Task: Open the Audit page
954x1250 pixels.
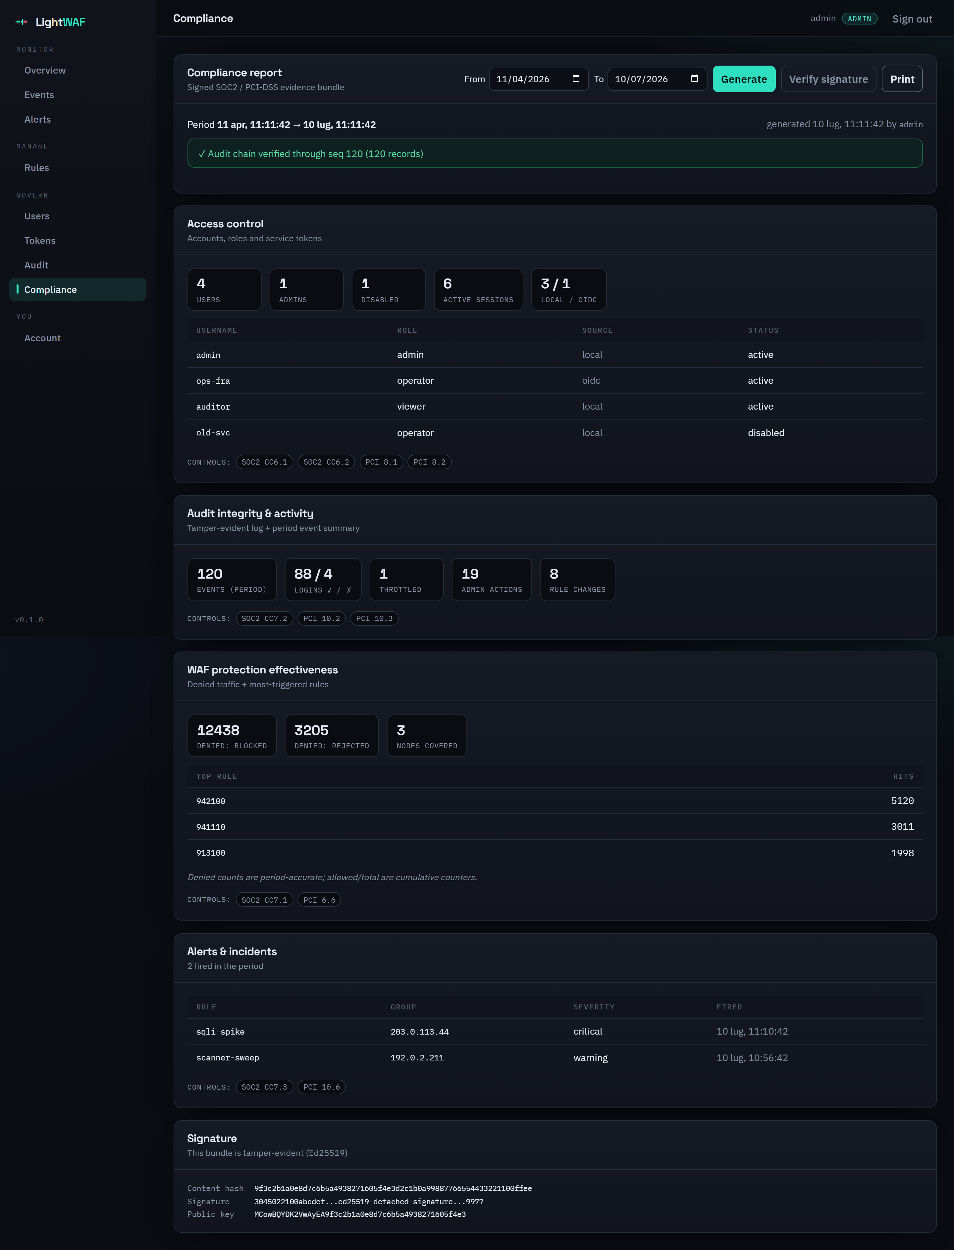Action: pyautogui.click(x=78, y=265)
